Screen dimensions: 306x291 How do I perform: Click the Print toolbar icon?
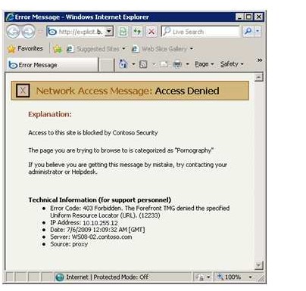coord(177,64)
